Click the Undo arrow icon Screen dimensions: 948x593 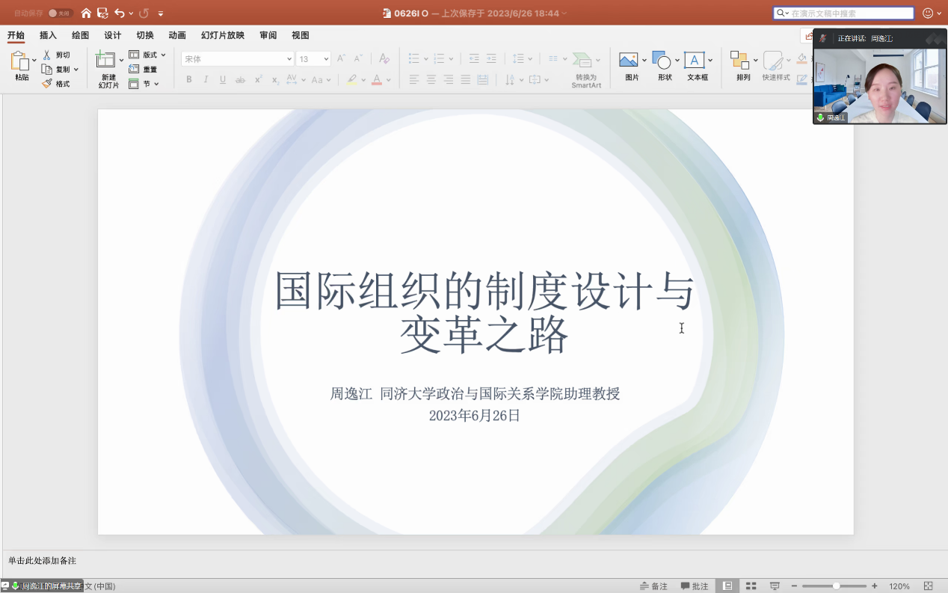(120, 13)
